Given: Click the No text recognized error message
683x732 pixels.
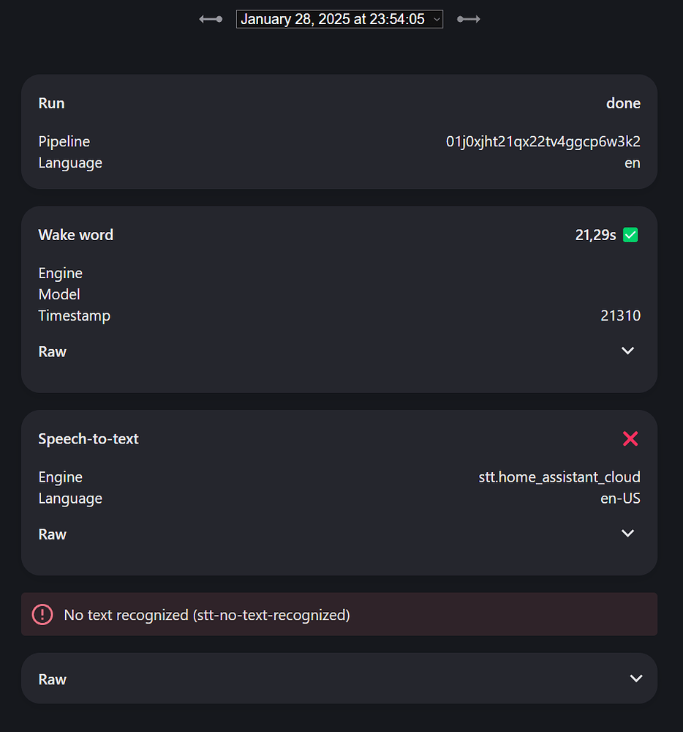Looking at the screenshot, I should [x=207, y=615].
